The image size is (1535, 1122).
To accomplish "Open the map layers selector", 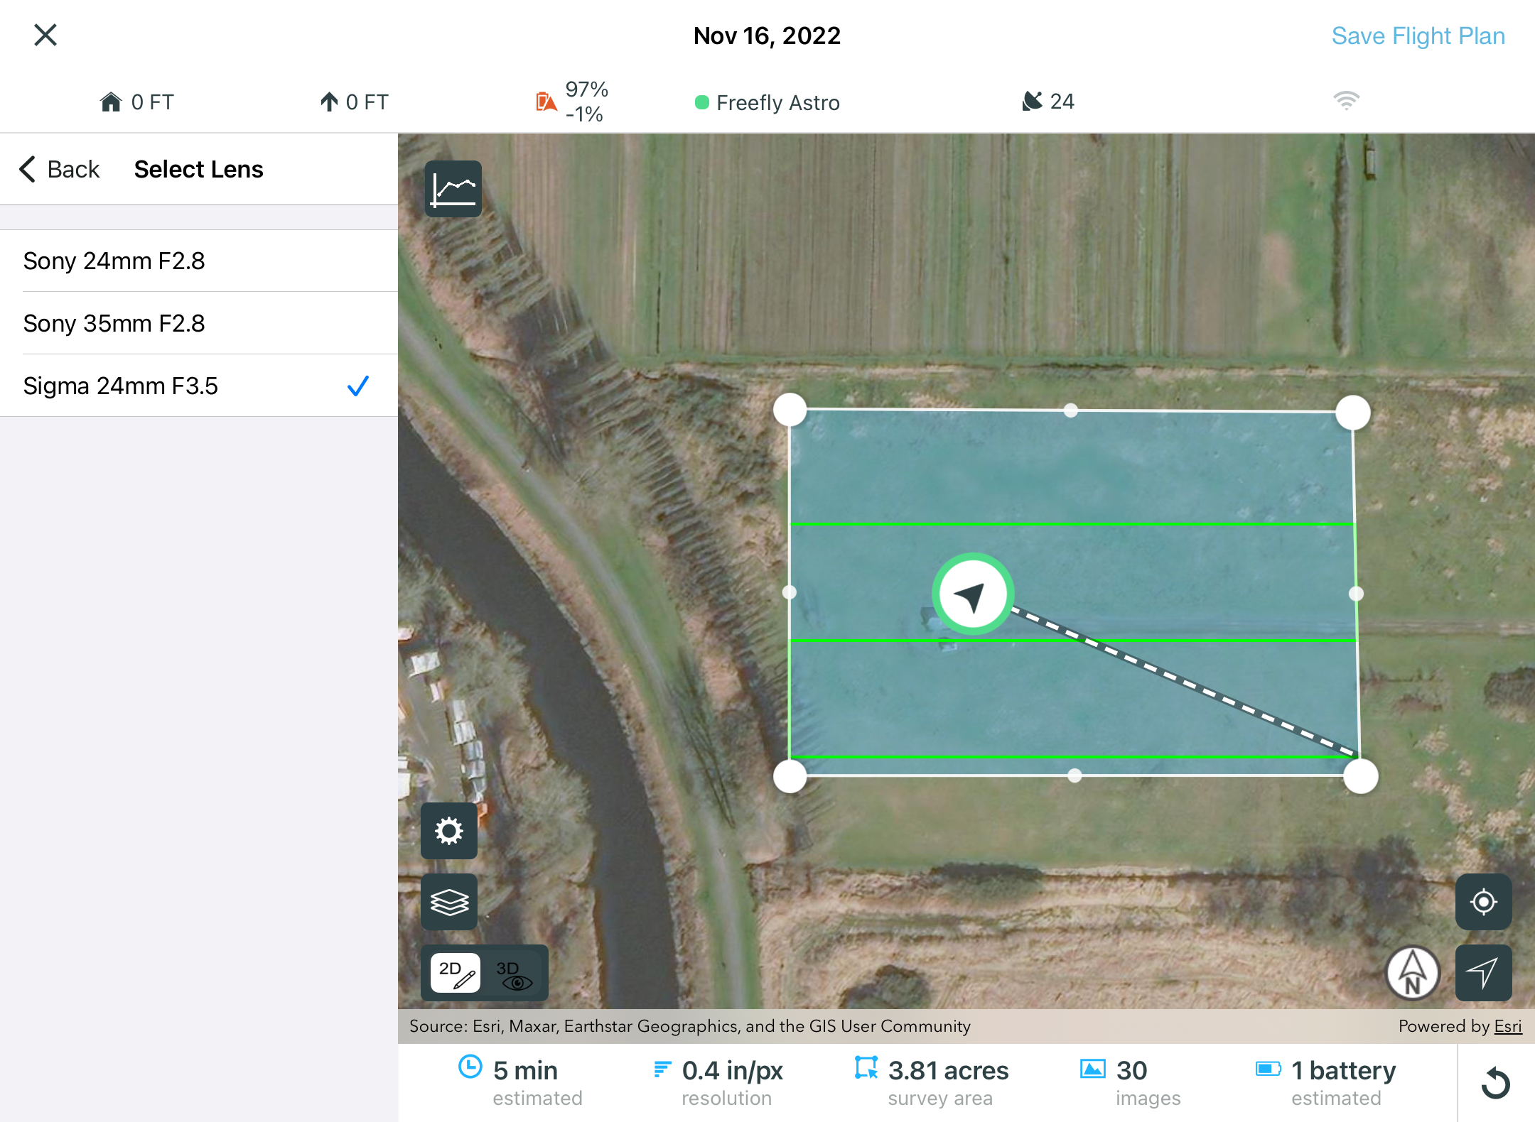I will (x=449, y=902).
